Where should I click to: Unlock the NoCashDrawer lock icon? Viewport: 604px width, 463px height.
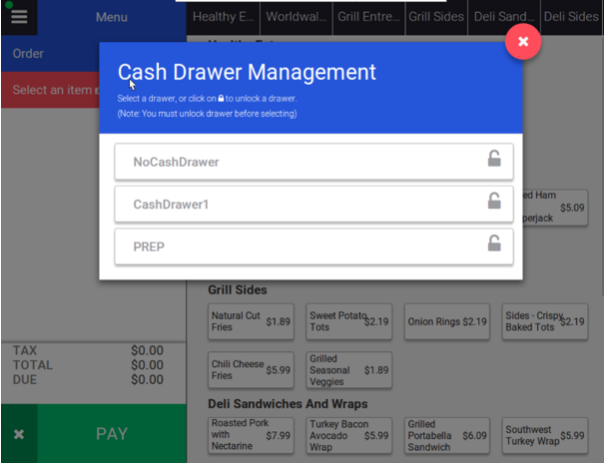click(x=494, y=159)
